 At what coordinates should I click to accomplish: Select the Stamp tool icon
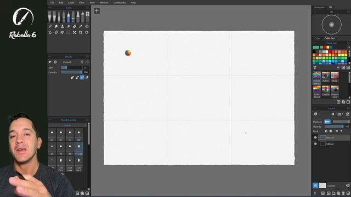point(62,26)
